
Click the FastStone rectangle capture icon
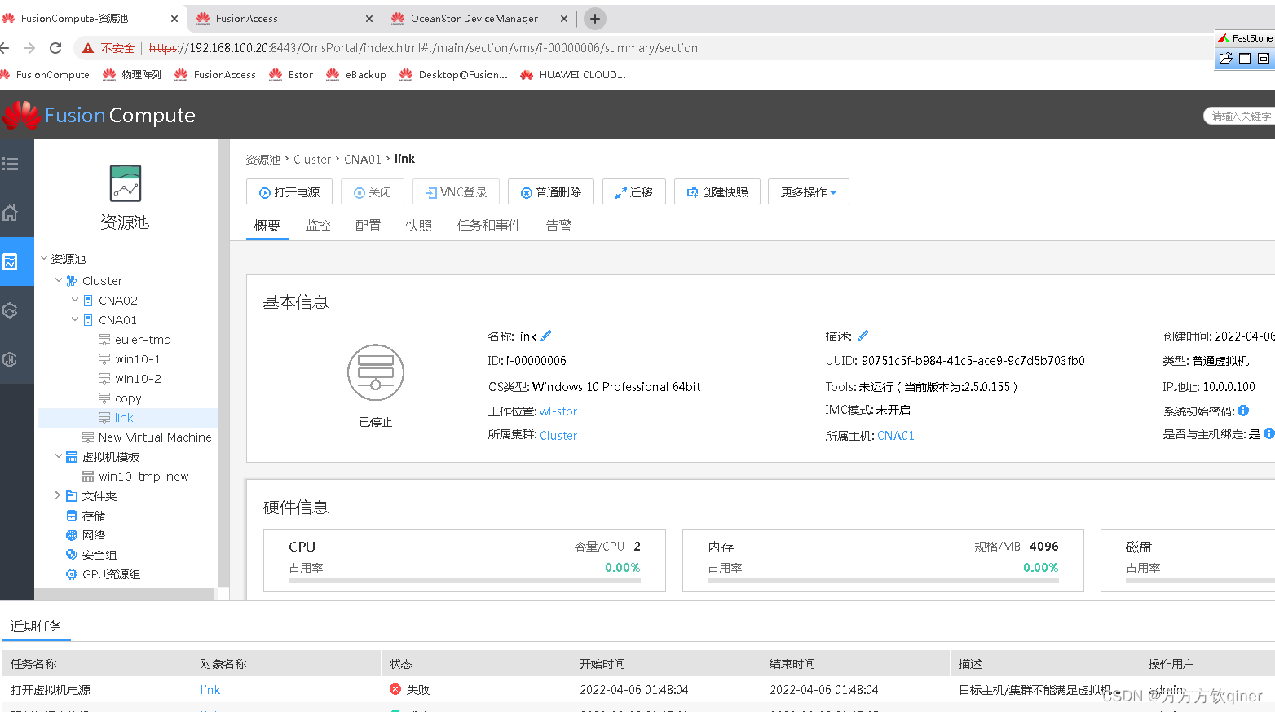(1263, 59)
